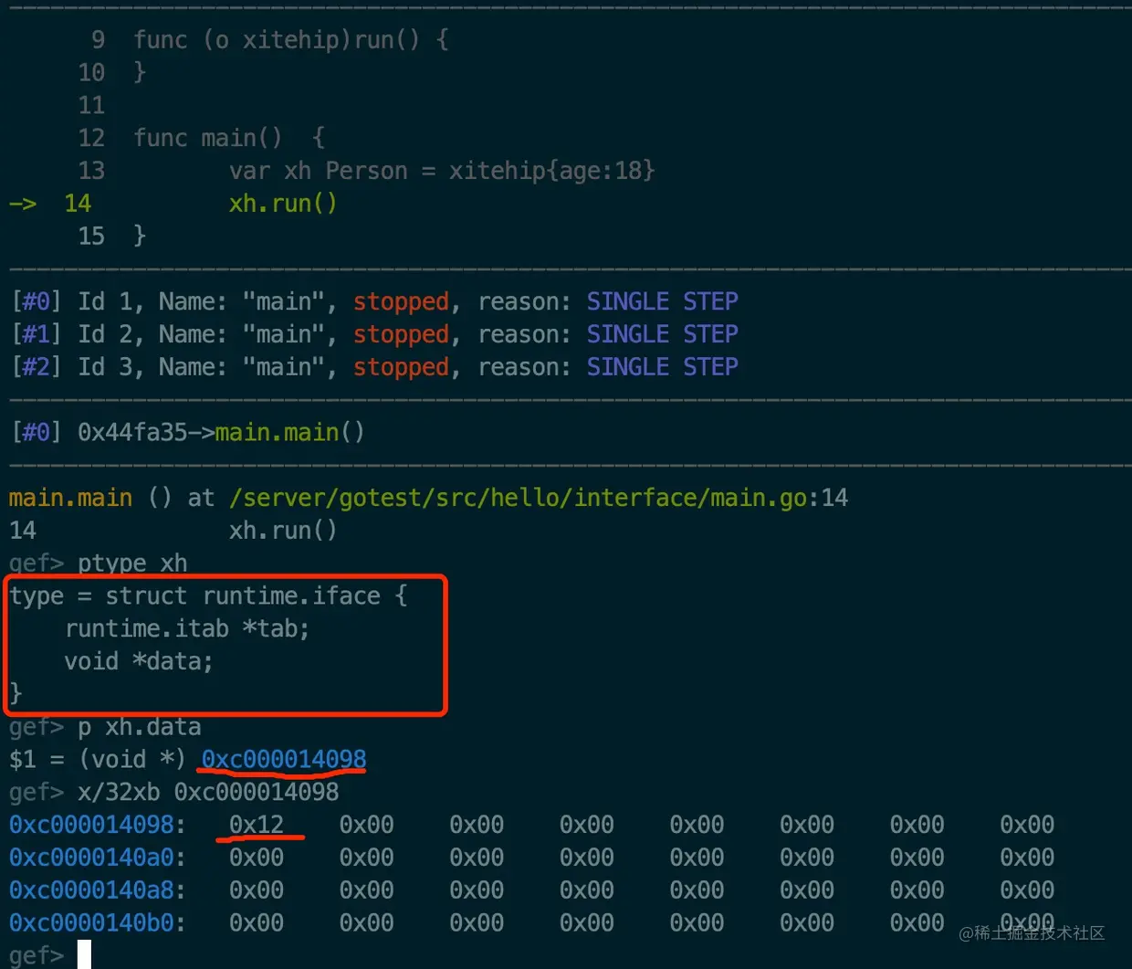
Task: Click address label '0xc0000140a8:'
Action: point(98,890)
